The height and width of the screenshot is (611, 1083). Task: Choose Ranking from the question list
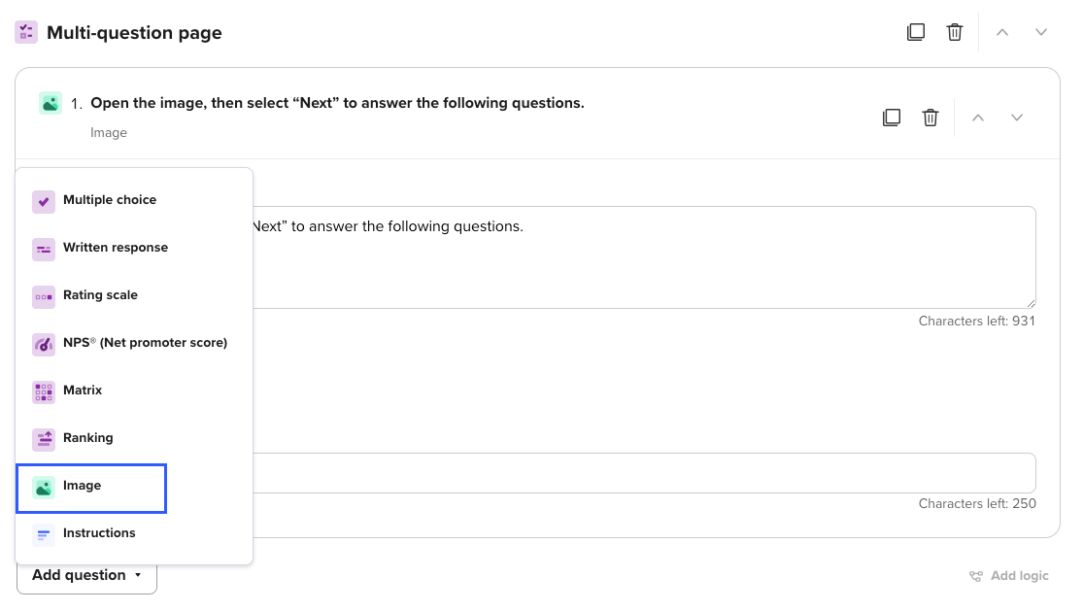click(87, 438)
